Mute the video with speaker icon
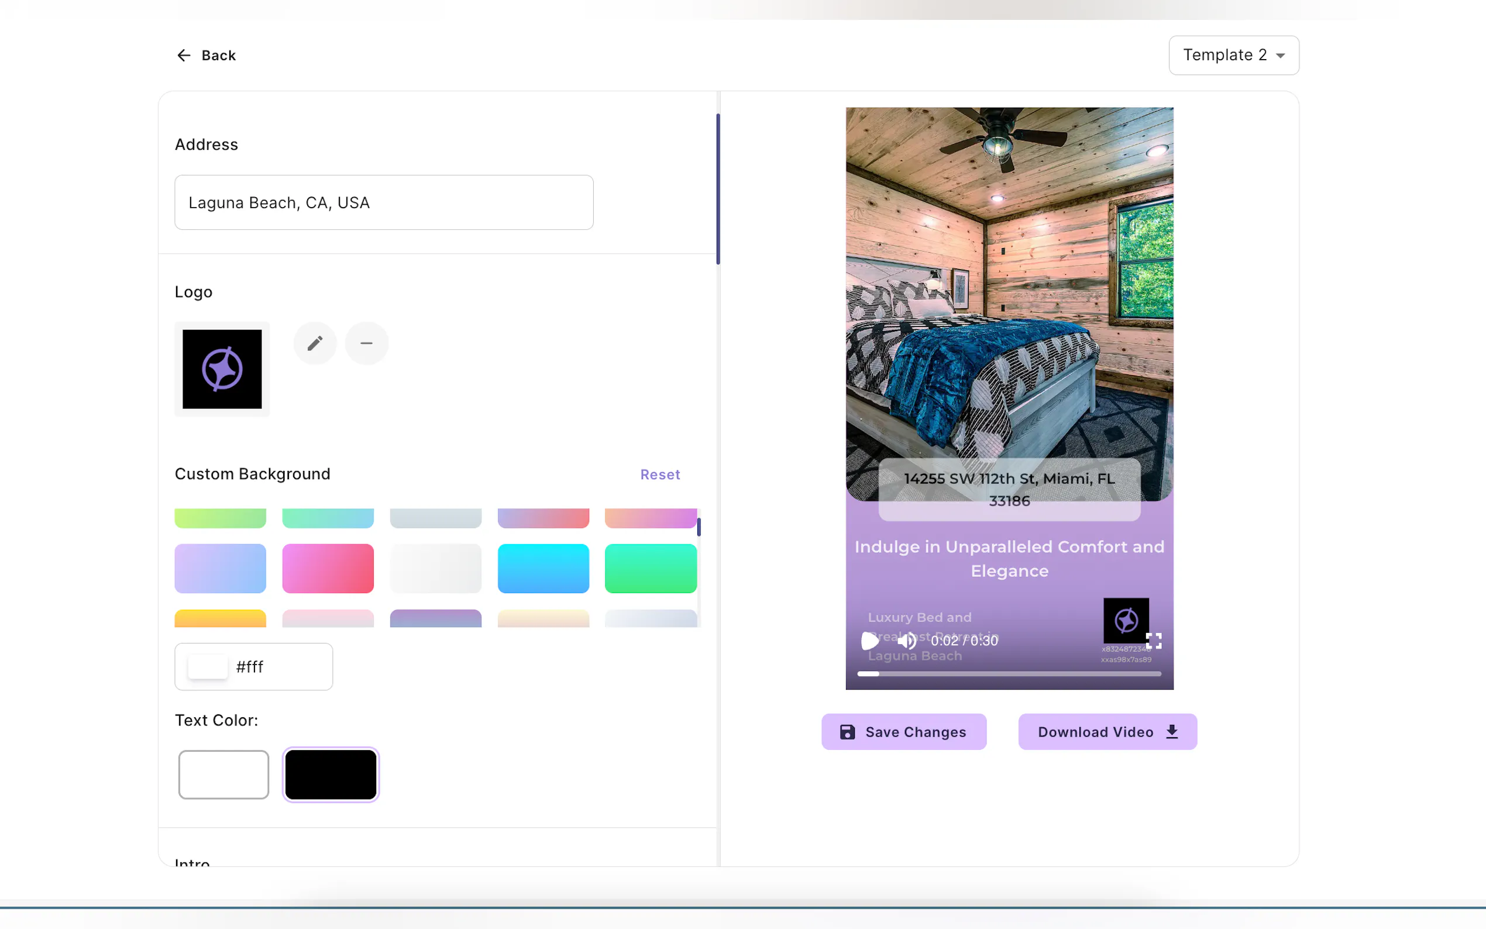Screen dimensions: 1486x929 (x=906, y=641)
